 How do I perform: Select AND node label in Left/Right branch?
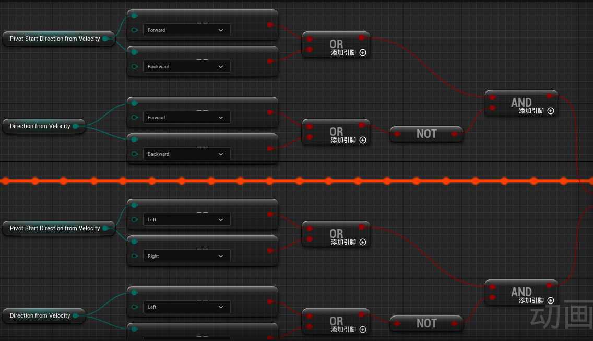[521, 292]
